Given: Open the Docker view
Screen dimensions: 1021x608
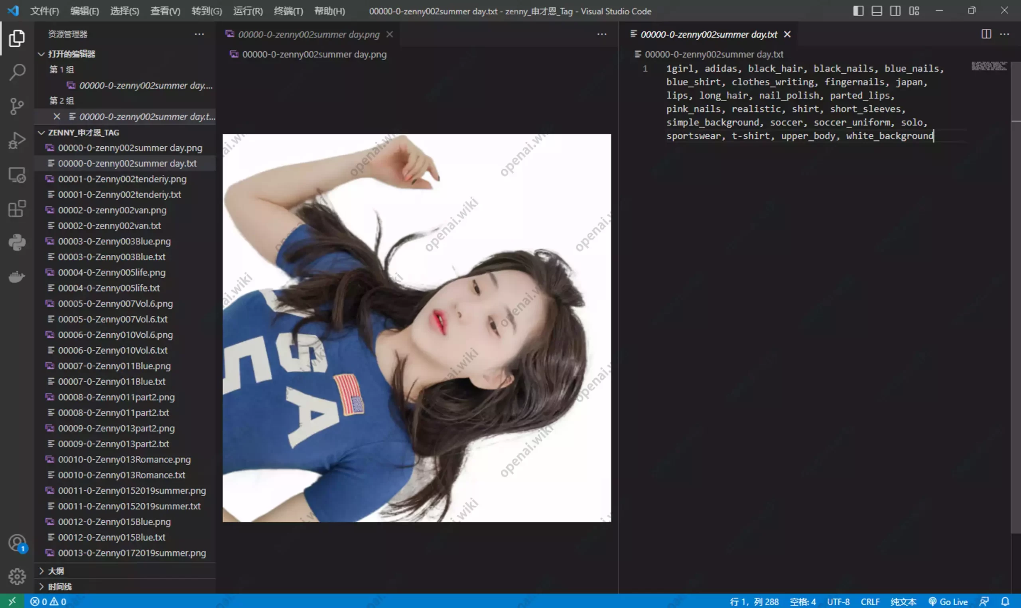Looking at the screenshot, I should point(17,277).
